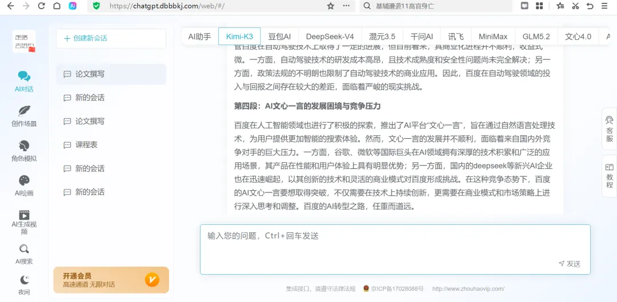Click the orange V membership badge

[152, 280]
